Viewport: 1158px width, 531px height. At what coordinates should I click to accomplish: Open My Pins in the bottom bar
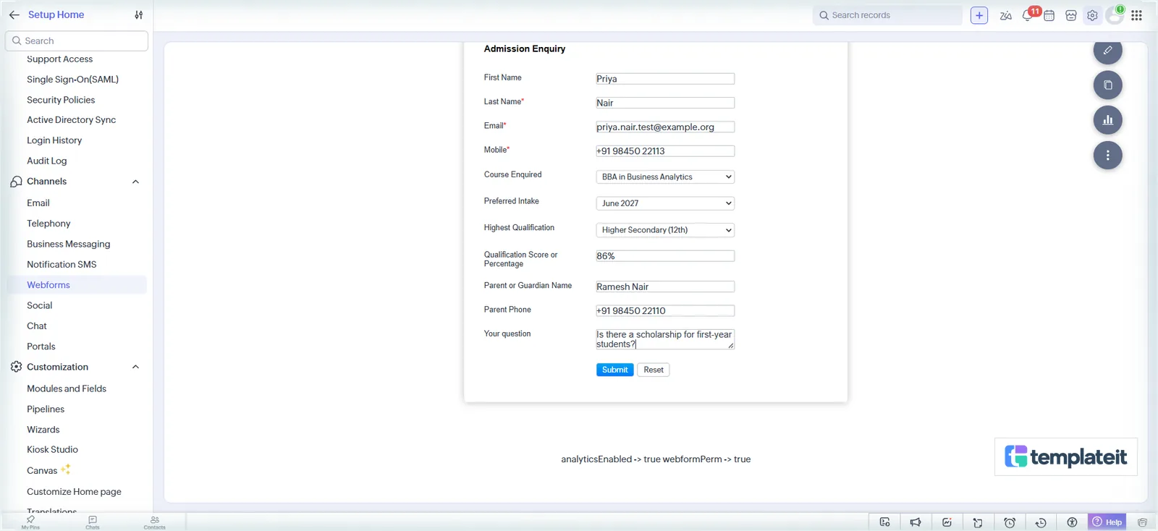30,522
